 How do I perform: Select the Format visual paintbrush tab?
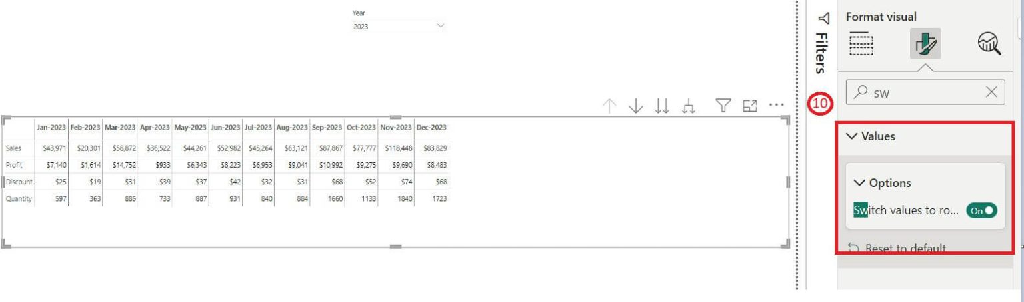click(925, 44)
